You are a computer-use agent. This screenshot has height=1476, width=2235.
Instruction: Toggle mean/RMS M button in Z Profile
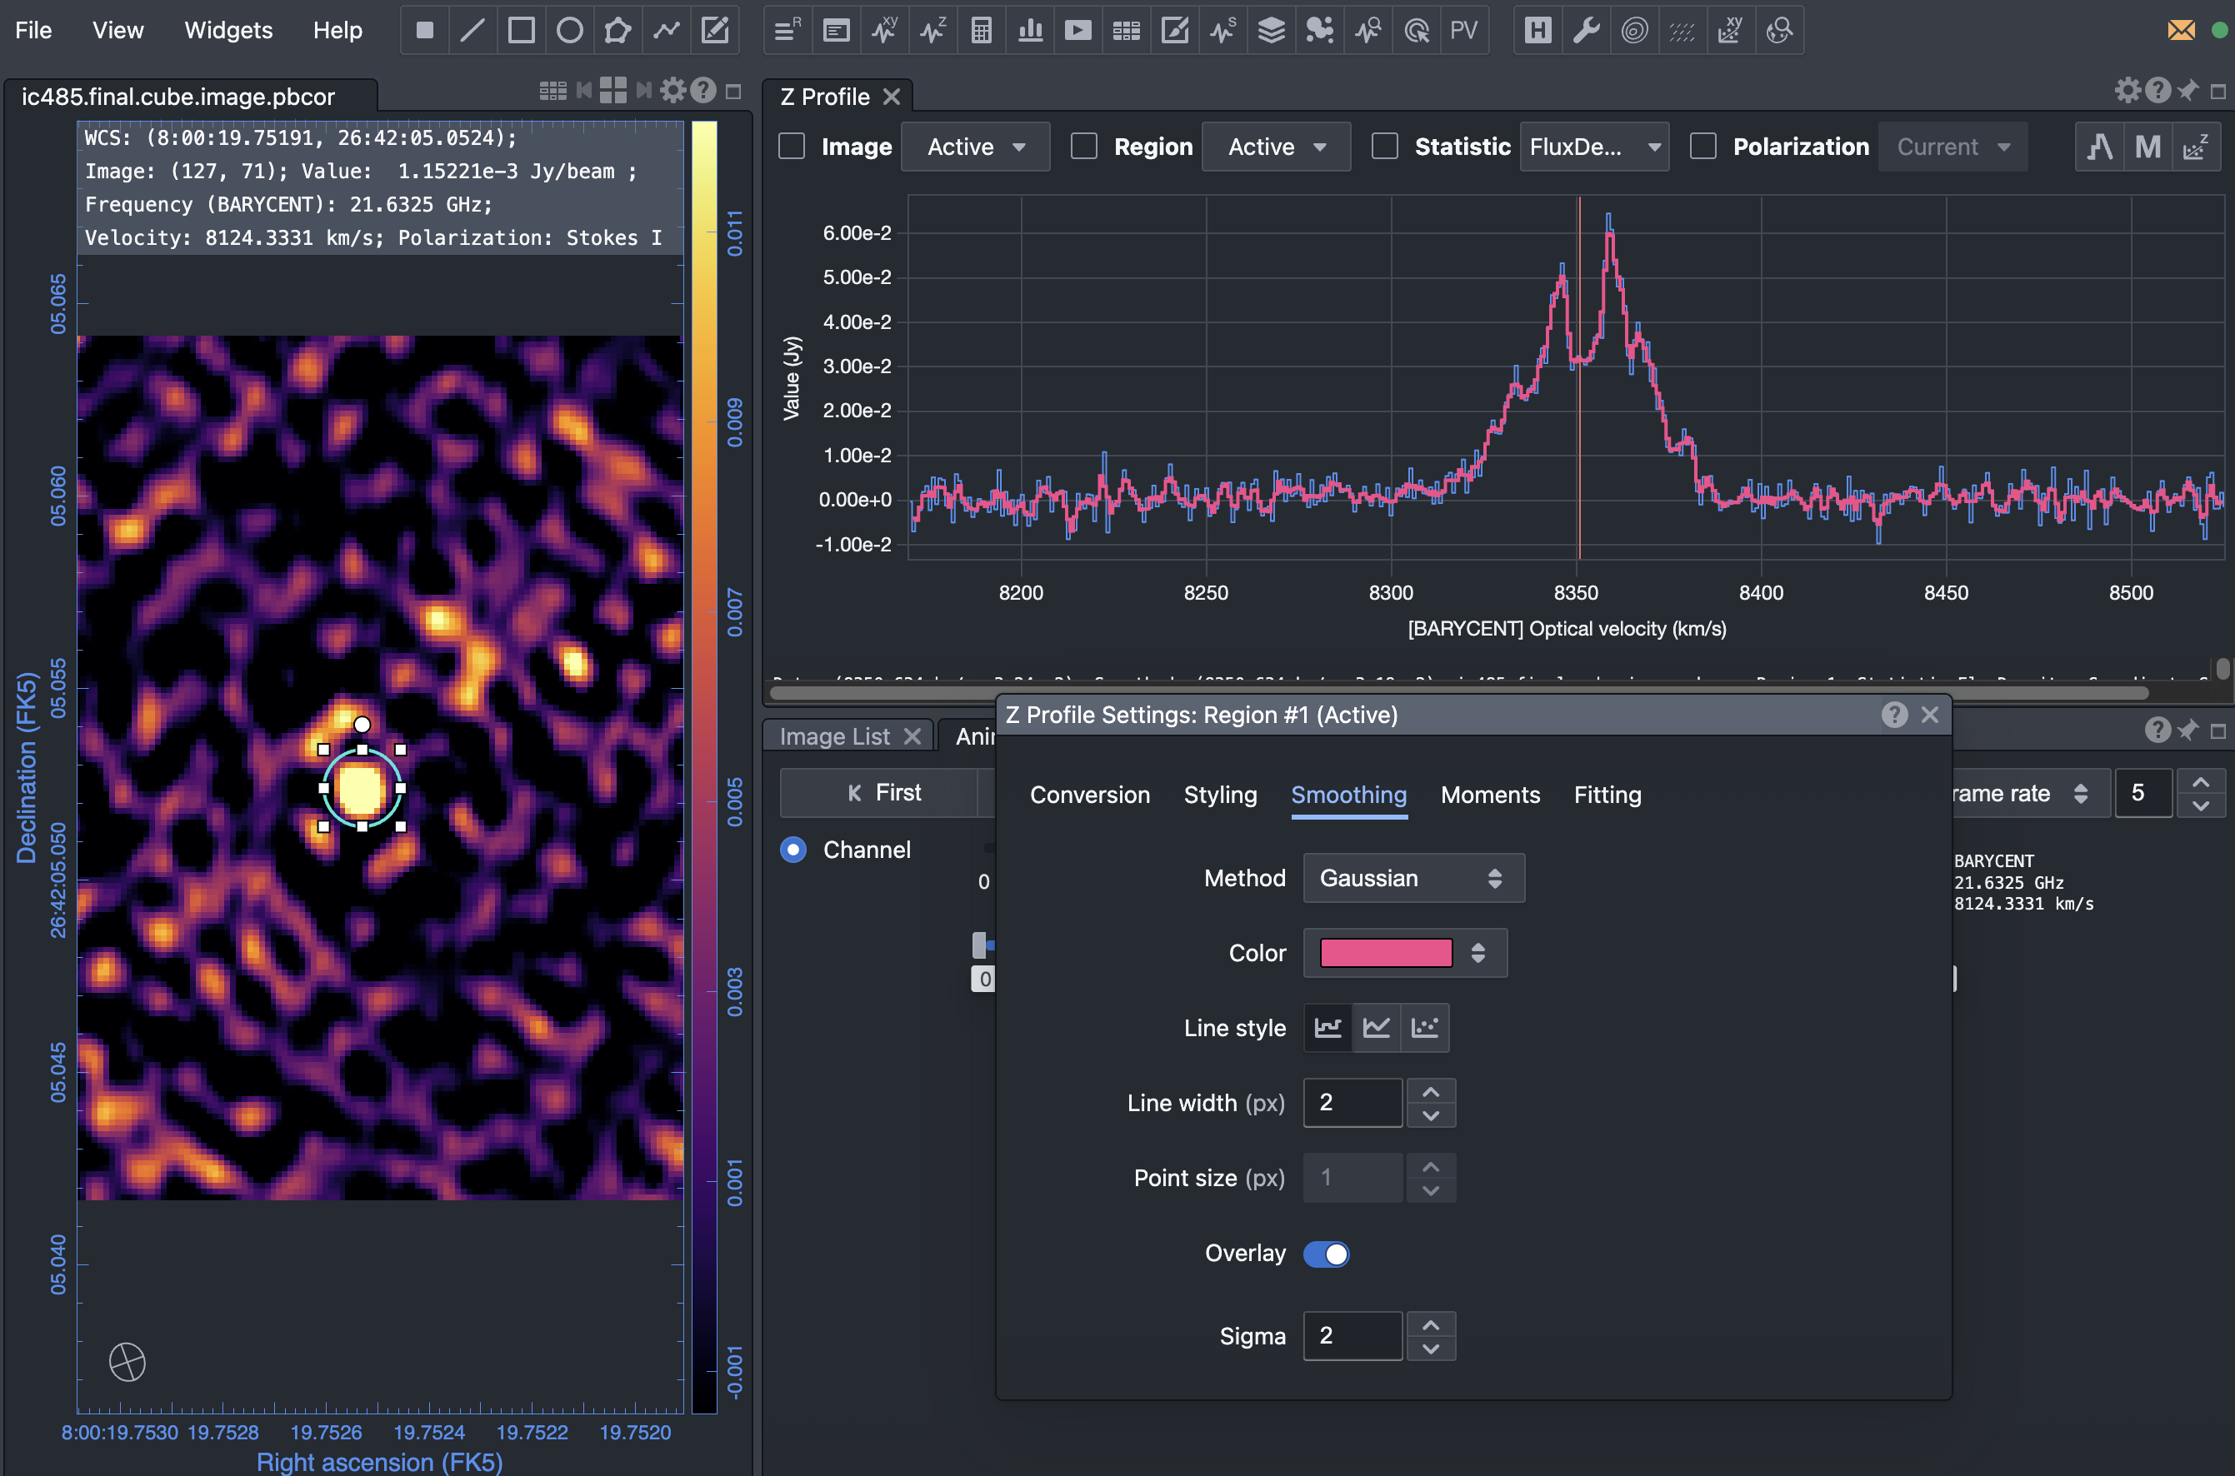(2147, 147)
